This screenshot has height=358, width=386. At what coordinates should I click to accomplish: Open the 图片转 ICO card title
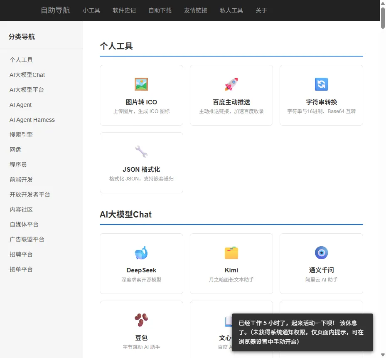(x=141, y=102)
